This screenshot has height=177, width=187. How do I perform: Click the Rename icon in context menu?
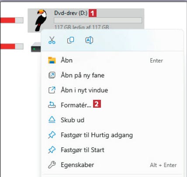click(x=89, y=40)
